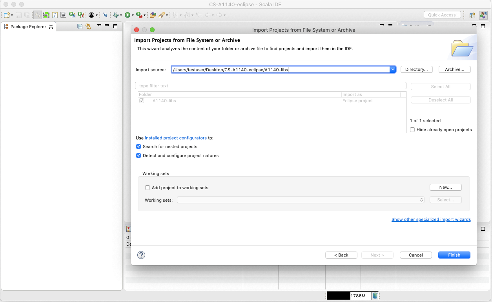Open Package Explorer view menu triangle
492x302 pixels.
pos(99,25)
